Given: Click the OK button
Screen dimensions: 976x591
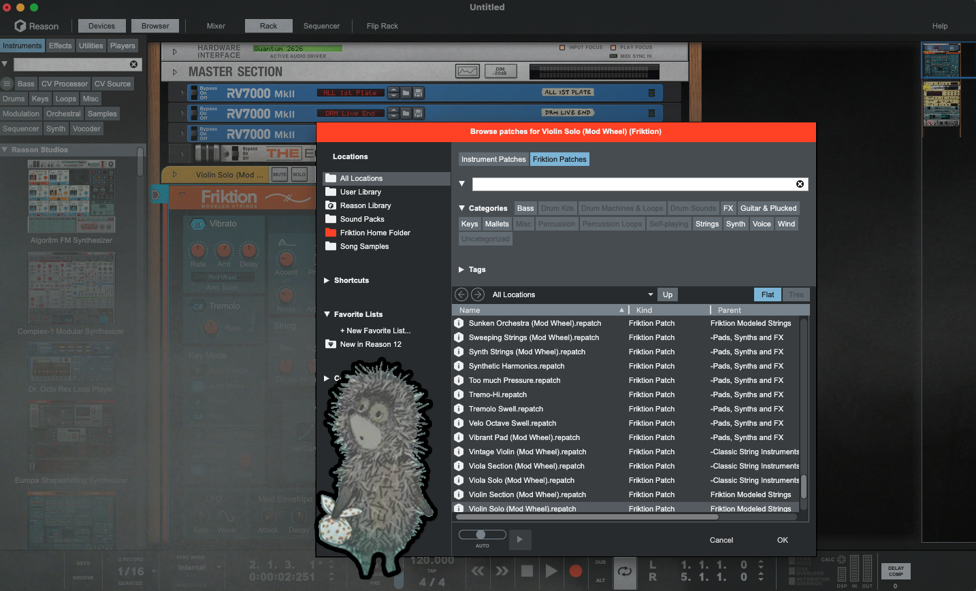Looking at the screenshot, I should tap(783, 540).
